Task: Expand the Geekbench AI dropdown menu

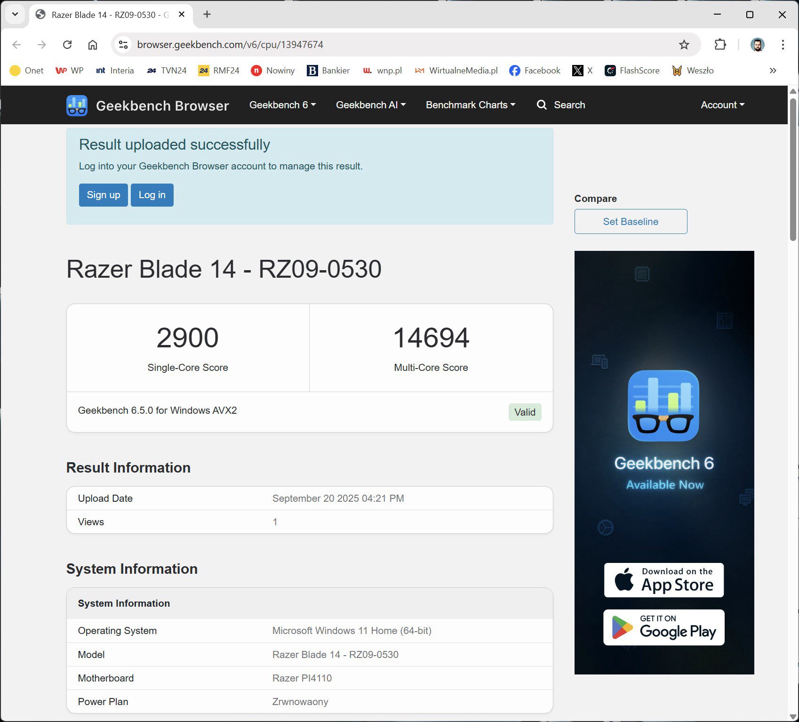Action: 370,105
